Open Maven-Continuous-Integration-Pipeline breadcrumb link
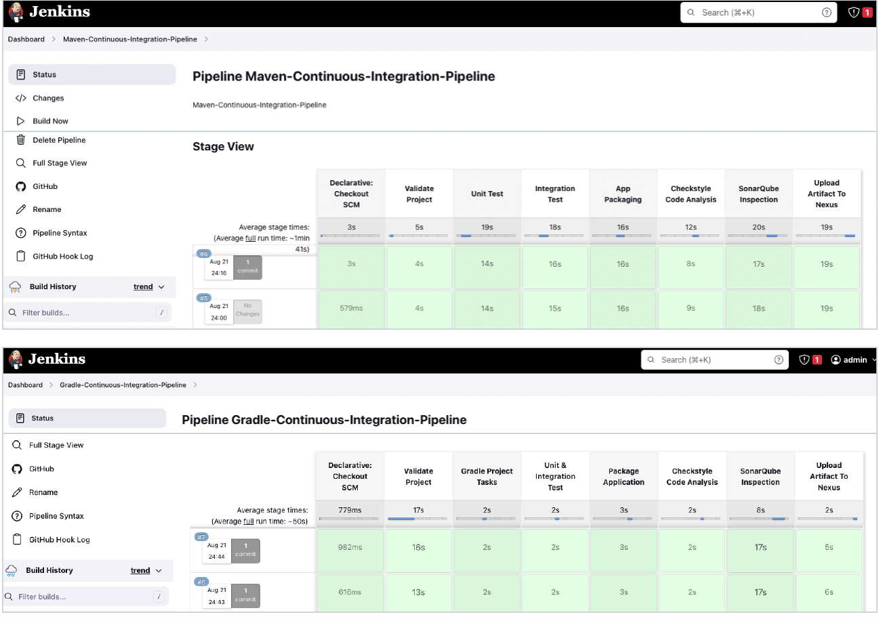Screen dimensions: 879x621 point(130,39)
